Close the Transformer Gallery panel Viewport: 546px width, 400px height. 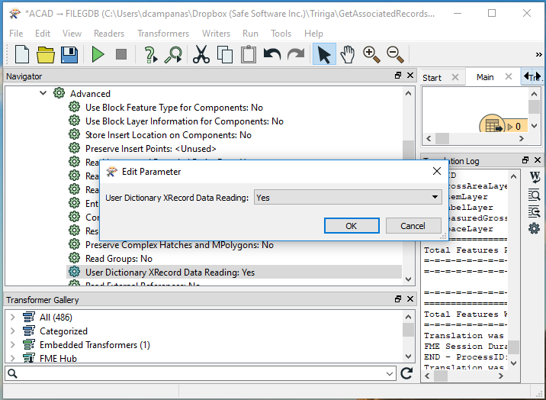coord(410,299)
